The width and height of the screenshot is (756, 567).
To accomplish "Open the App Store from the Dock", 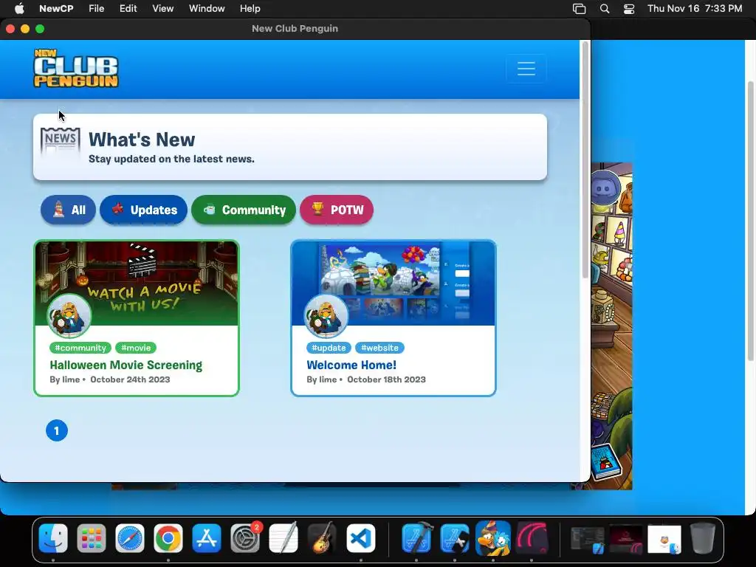I will pos(207,538).
